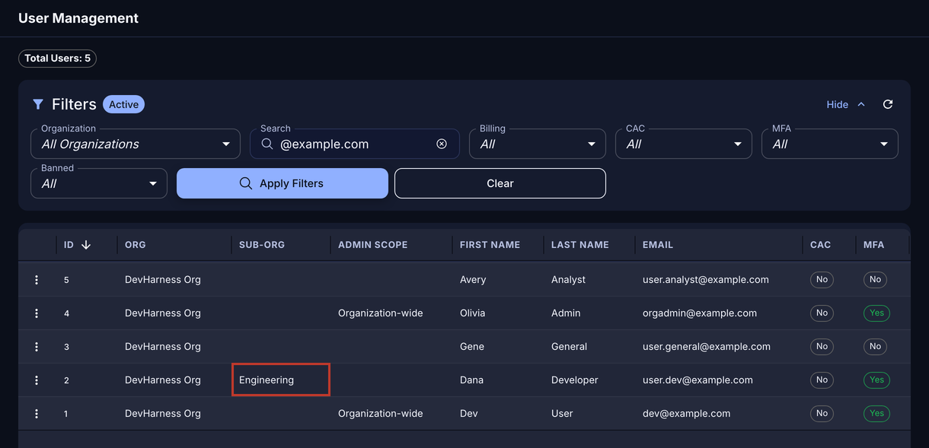Open row actions menu for Olivia Admin

coord(37,313)
